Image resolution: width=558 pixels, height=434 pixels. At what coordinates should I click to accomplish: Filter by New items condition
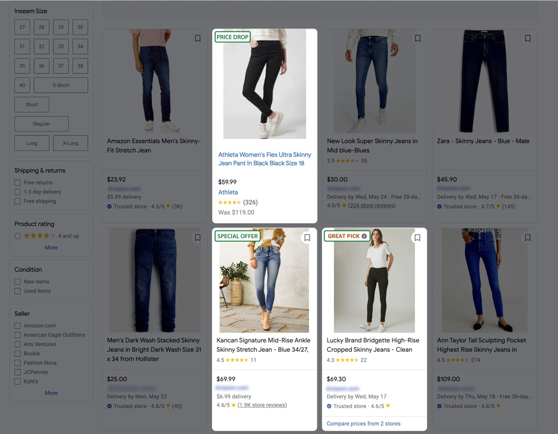[x=17, y=282]
